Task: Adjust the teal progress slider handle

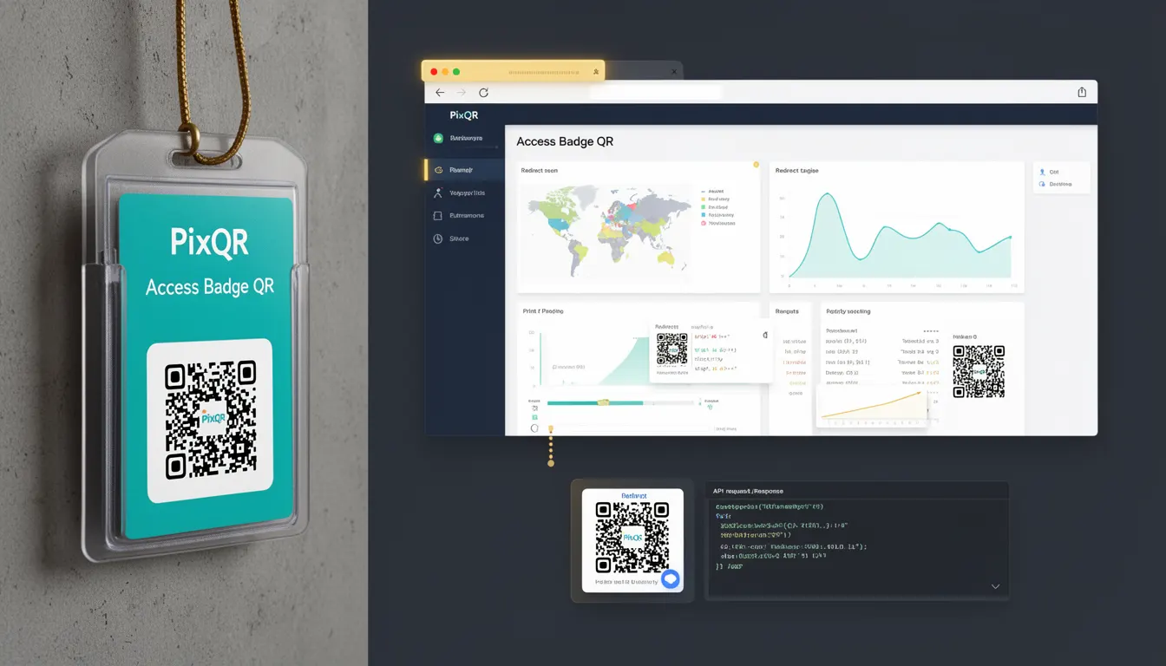Action: click(604, 402)
